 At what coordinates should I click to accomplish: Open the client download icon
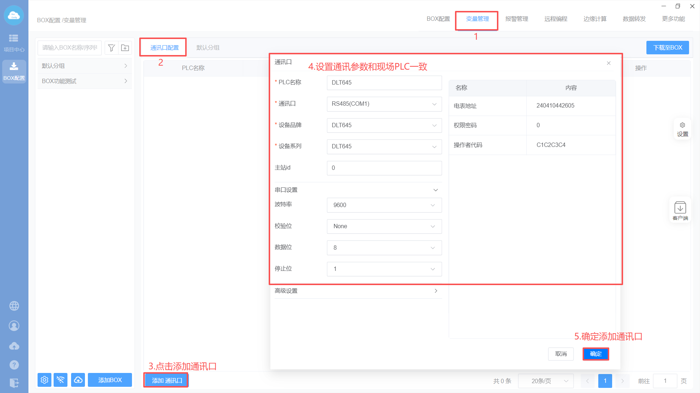point(680,210)
